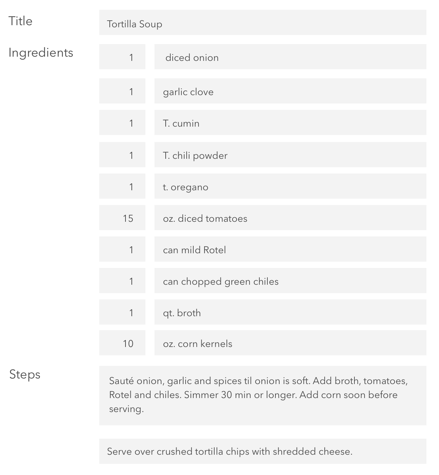
Task: Click the can mild Rotel field
Action: (290, 249)
